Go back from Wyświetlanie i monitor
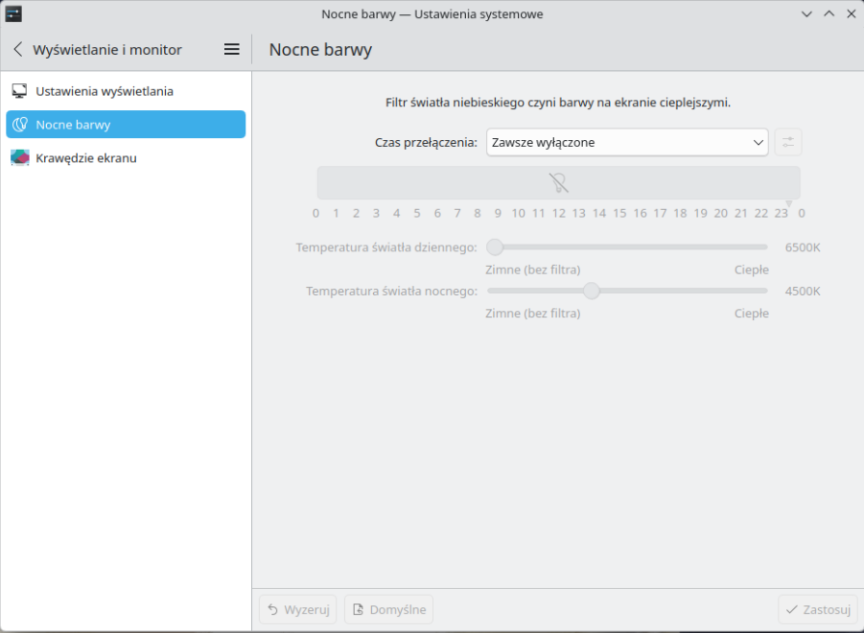The width and height of the screenshot is (864, 633). coord(17,49)
